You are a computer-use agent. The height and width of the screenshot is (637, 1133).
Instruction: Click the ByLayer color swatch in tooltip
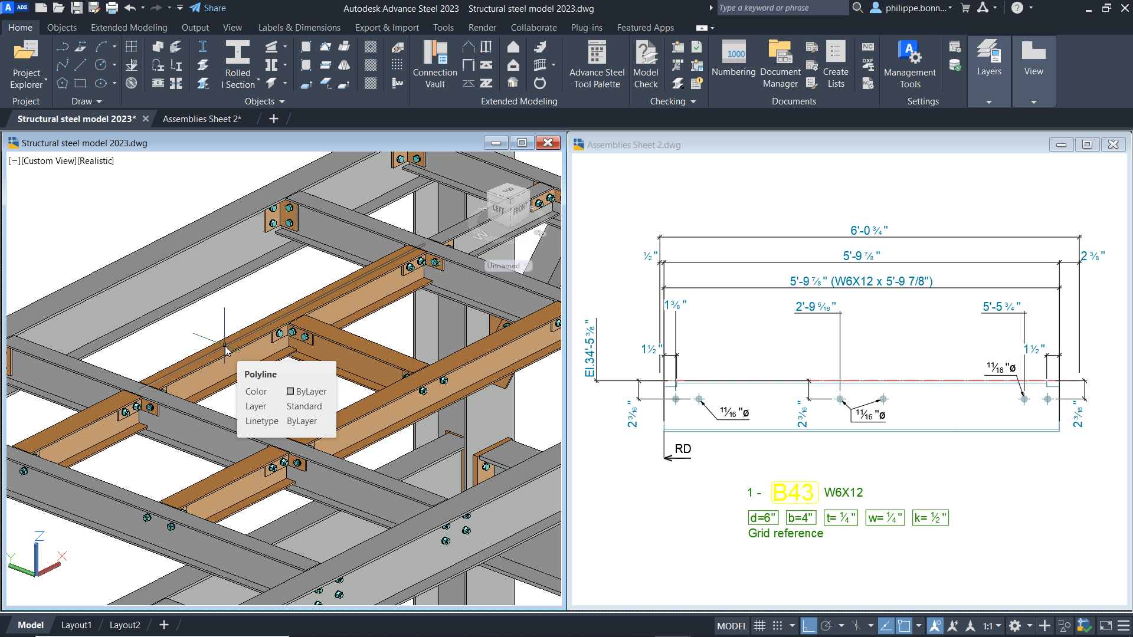click(x=290, y=391)
